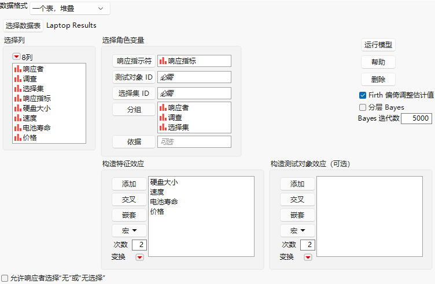Uncheck Firth 偏倚调整估计值 checkbox
Viewport: 435px width, 284px height.
(x=363, y=95)
